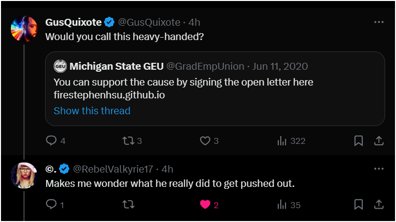The width and height of the screenshot is (396, 222).
Task: Share RebelValkyrie17's reply
Action: click(x=378, y=205)
